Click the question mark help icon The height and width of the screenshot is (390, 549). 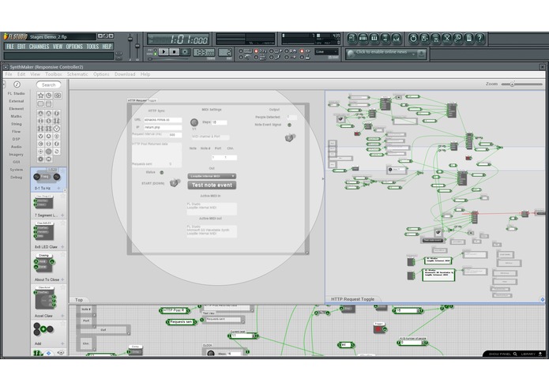click(x=479, y=38)
